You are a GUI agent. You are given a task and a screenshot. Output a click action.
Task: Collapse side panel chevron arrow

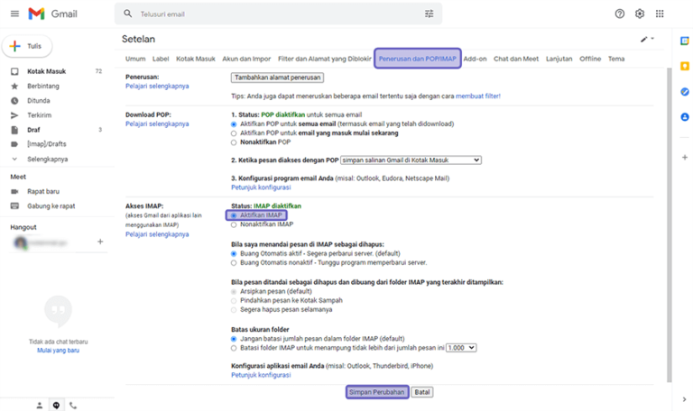(684, 399)
